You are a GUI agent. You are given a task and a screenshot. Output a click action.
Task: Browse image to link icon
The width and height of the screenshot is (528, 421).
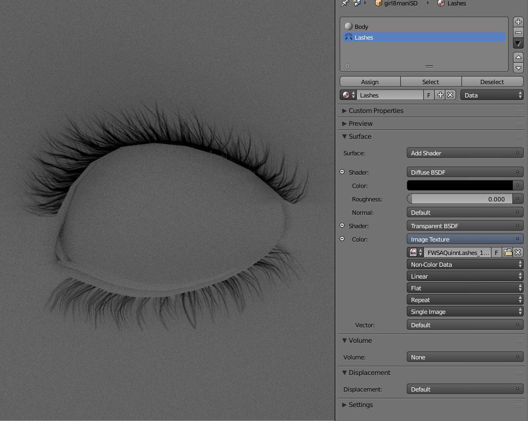tap(415, 252)
